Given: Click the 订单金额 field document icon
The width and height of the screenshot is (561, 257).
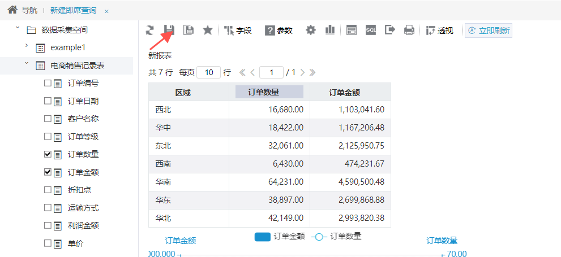Looking at the screenshot, I should click(58, 173).
